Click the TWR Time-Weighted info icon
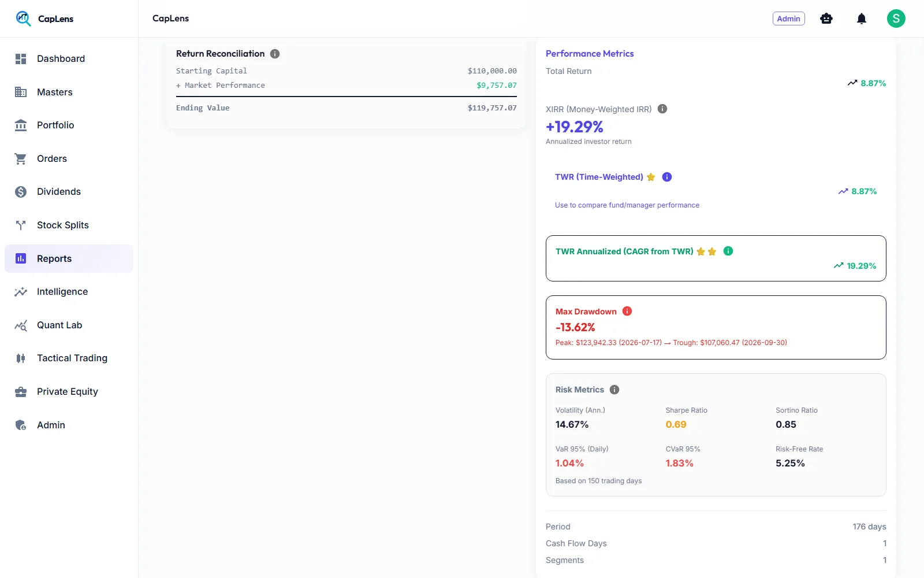The width and height of the screenshot is (924, 578). pos(667,177)
